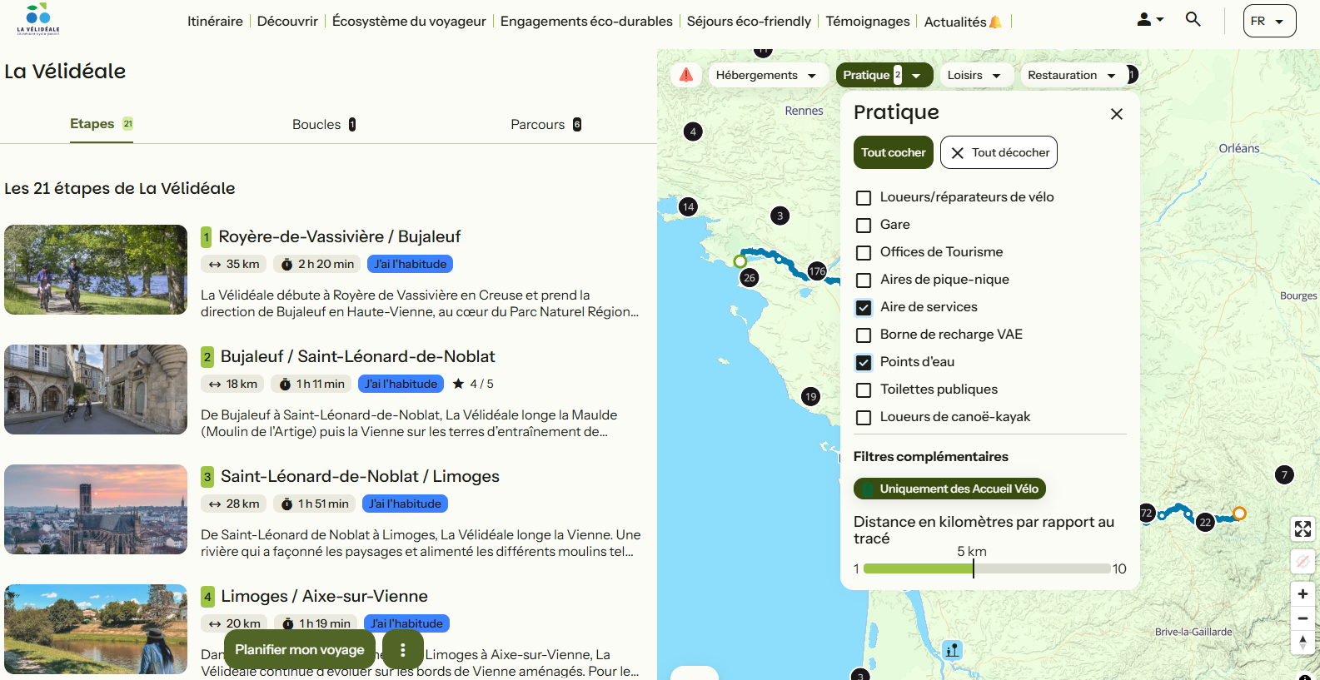This screenshot has height=680, width=1320.
Task: Open the FR language selector
Action: [x=1269, y=21]
